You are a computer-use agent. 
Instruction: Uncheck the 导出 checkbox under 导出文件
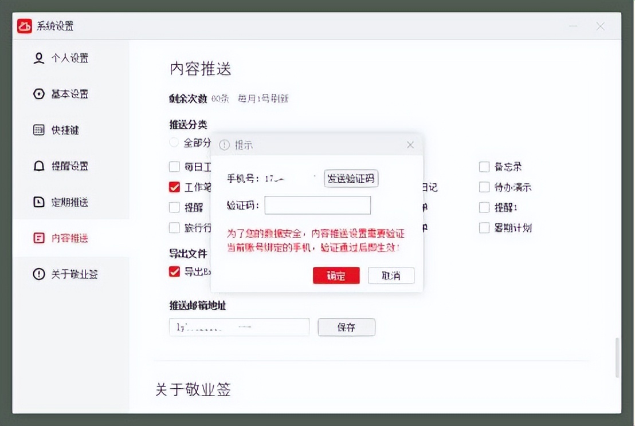[x=174, y=271]
